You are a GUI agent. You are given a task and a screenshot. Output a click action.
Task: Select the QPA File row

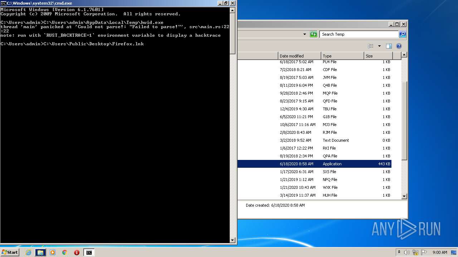tap(315, 156)
